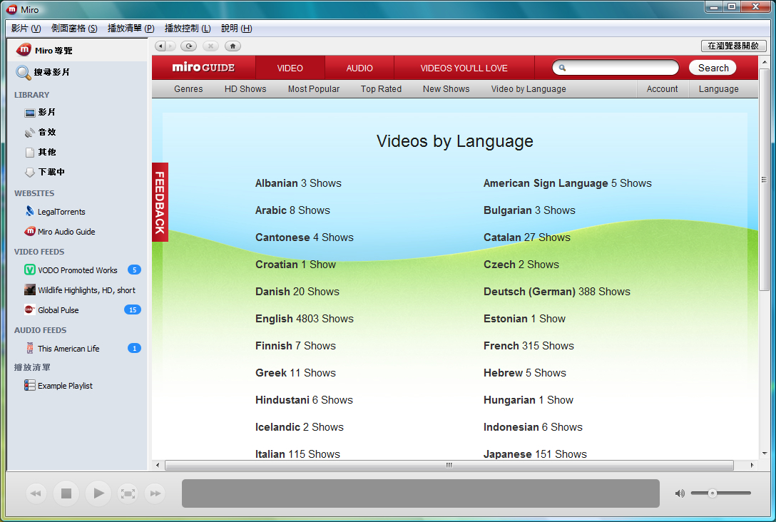Open HD Shows page
Viewport: 776px width, 522px height.
click(x=245, y=89)
